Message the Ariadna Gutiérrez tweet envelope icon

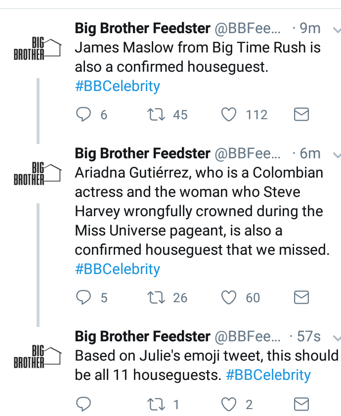coord(301,297)
